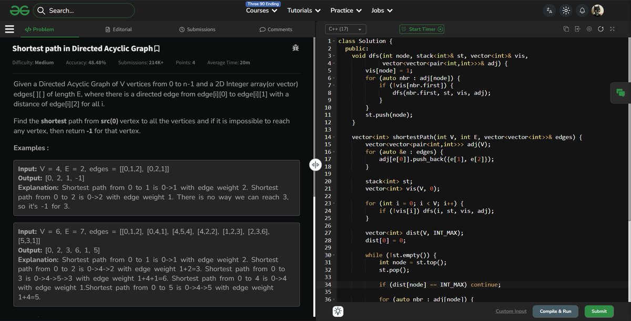
Task: Switch to the Editorial tab
Action: 119,29
